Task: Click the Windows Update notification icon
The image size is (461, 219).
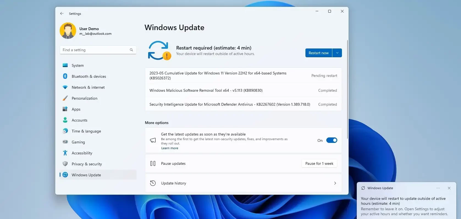Action: (x=363, y=188)
